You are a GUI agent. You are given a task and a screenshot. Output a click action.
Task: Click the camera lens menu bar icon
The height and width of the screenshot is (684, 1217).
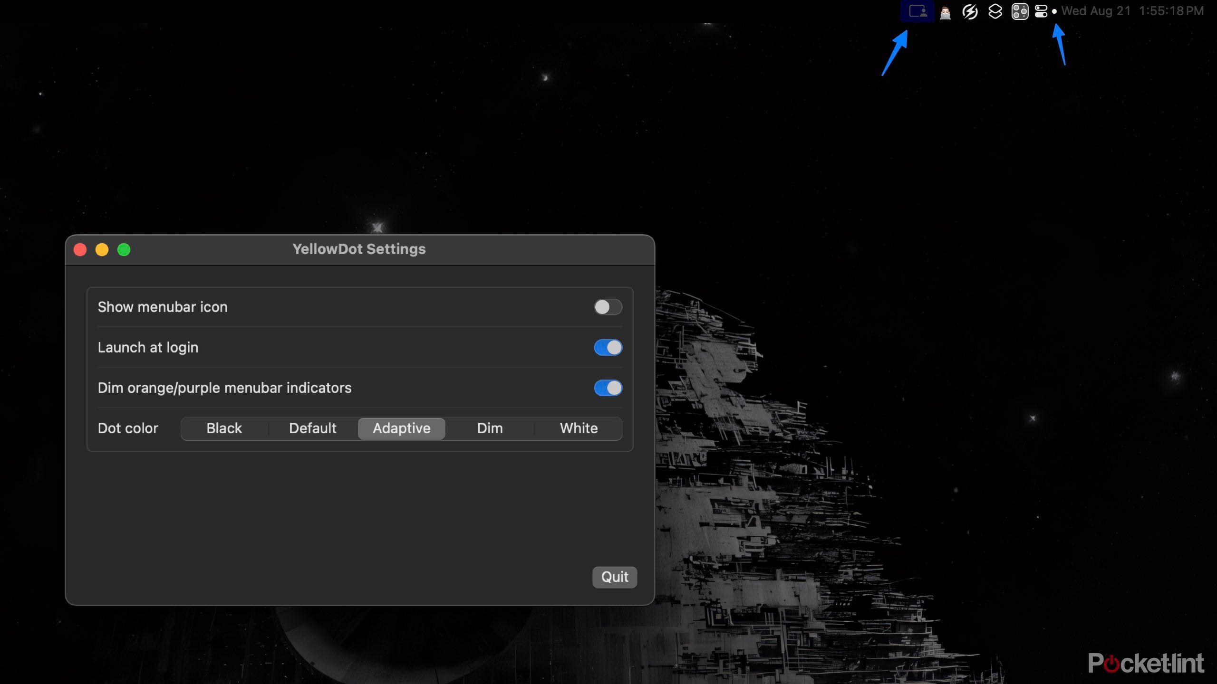(1019, 11)
